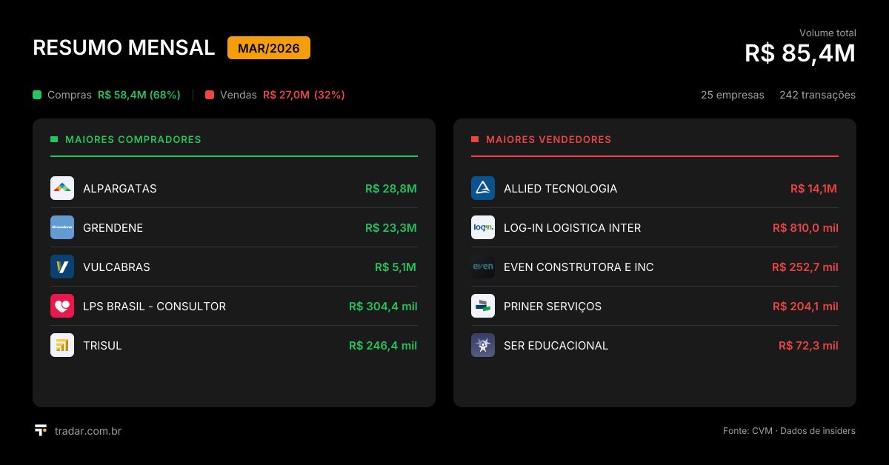Click the Alpargatas company logo
Image resolution: width=889 pixels, height=465 pixels.
(62, 188)
